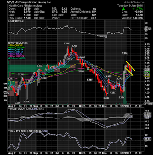Click the EMA(200) legend entry
Image resolution: width=153 pixels, height=155 pixels.
tap(16, 48)
